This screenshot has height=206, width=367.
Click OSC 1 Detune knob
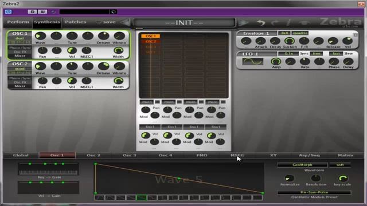click(x=103, y=36)
